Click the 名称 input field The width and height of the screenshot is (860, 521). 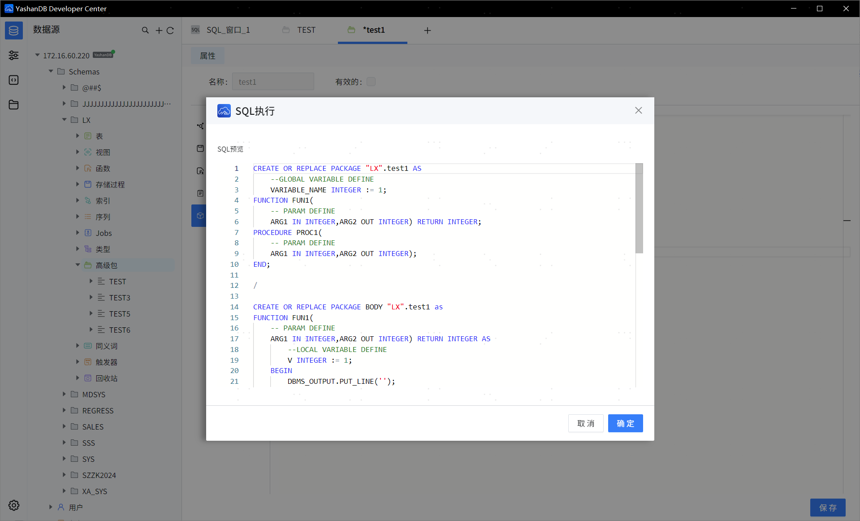(x=273, y=82)
